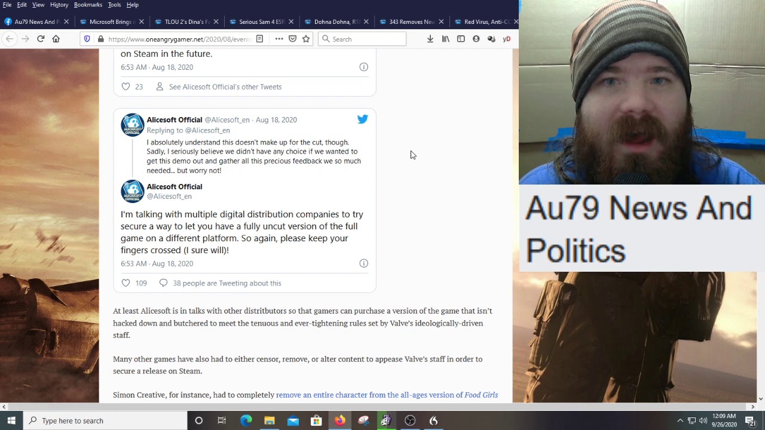Open the Tools menu
The height and width of the screenshot is (430, 765).
coord(114,5)
